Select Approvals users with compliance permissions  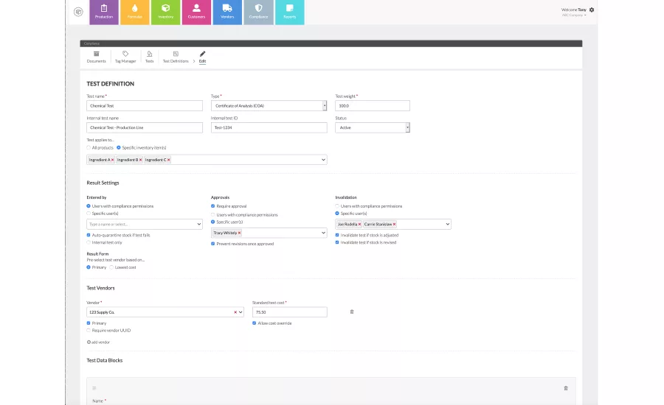pos(213,215)
